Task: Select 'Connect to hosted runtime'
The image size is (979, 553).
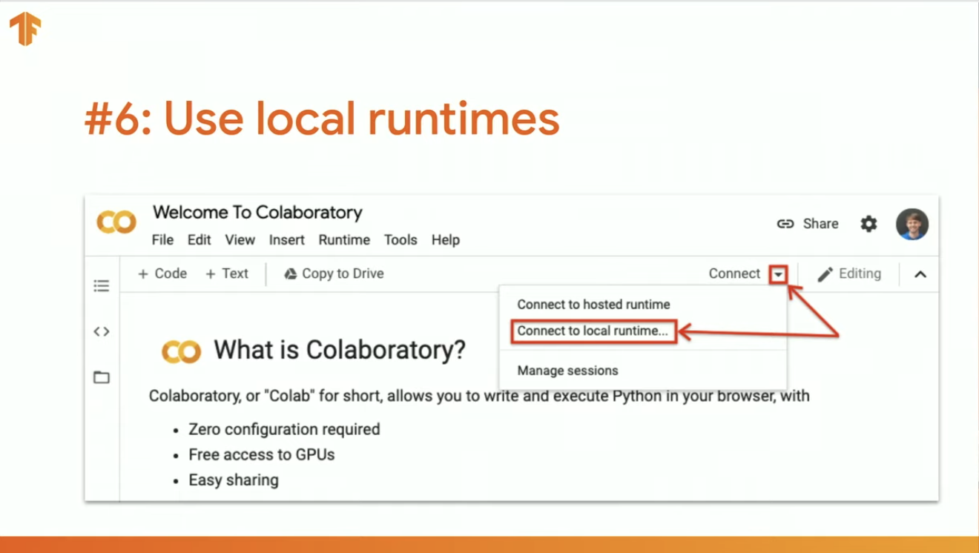Action: point(593,304)
